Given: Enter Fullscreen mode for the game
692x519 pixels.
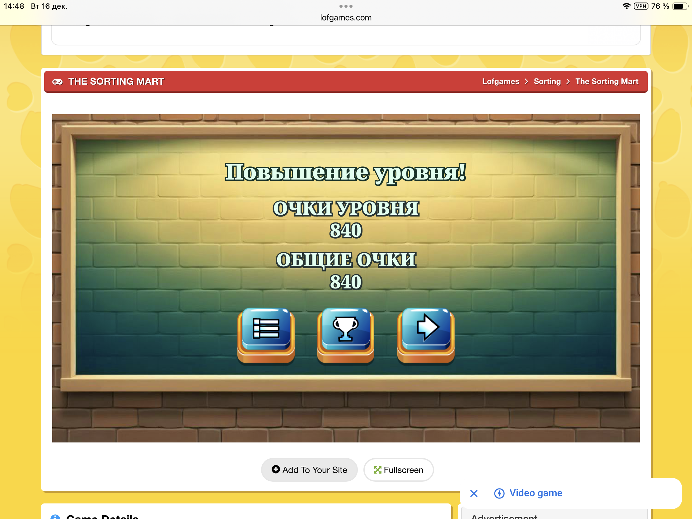Looking at the screenshot, I should click(398, 470).
